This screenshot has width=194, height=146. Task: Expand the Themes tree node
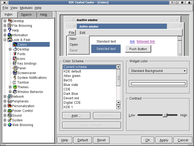[10, 87]
